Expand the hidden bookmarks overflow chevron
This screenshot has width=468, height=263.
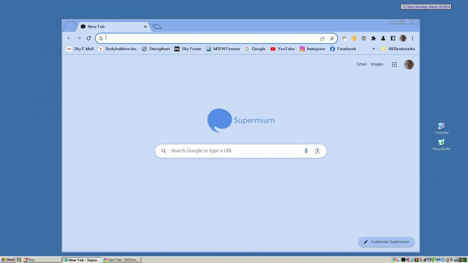tap(373, 49)
